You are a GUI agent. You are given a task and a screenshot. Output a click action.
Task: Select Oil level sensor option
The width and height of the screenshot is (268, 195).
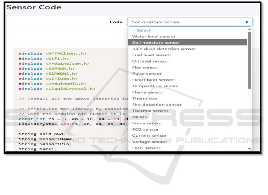pos(150,61)
